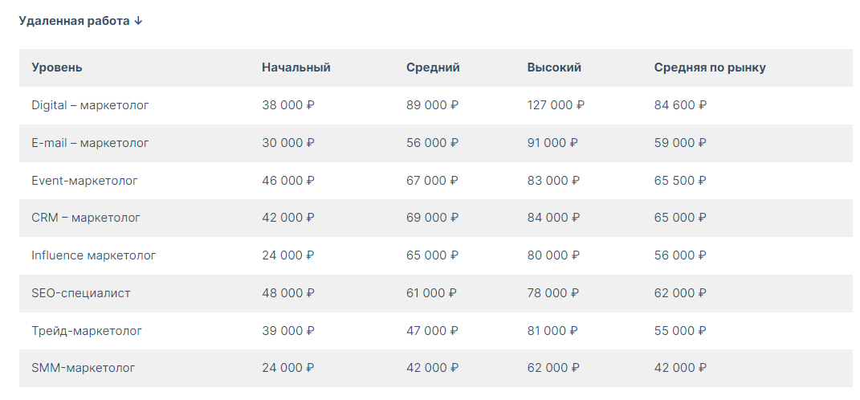Click the Начальный column header

(296, 67)
